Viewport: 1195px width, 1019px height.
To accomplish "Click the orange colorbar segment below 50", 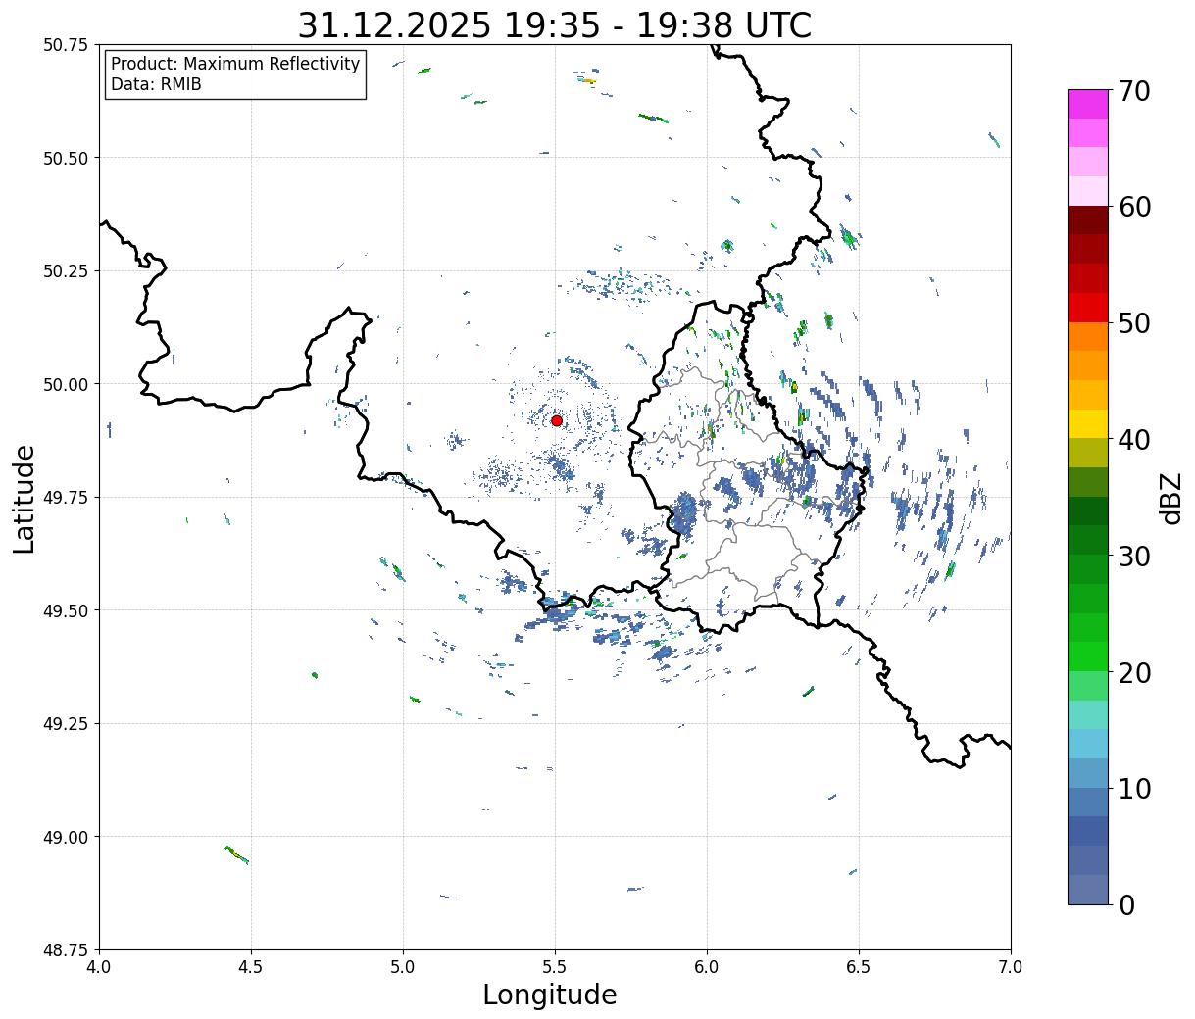I will (x=1088, y=337).
